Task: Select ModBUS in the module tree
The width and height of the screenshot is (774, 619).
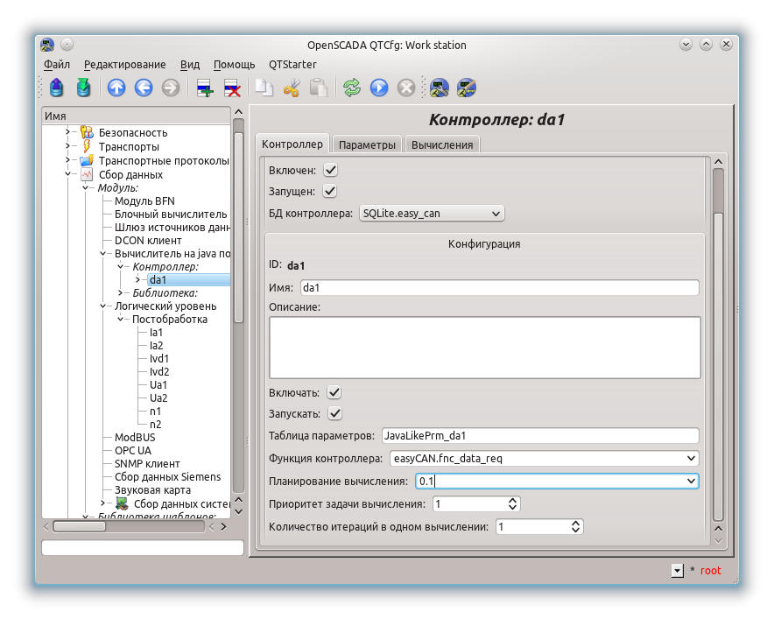Action: (x=136, y=438)
